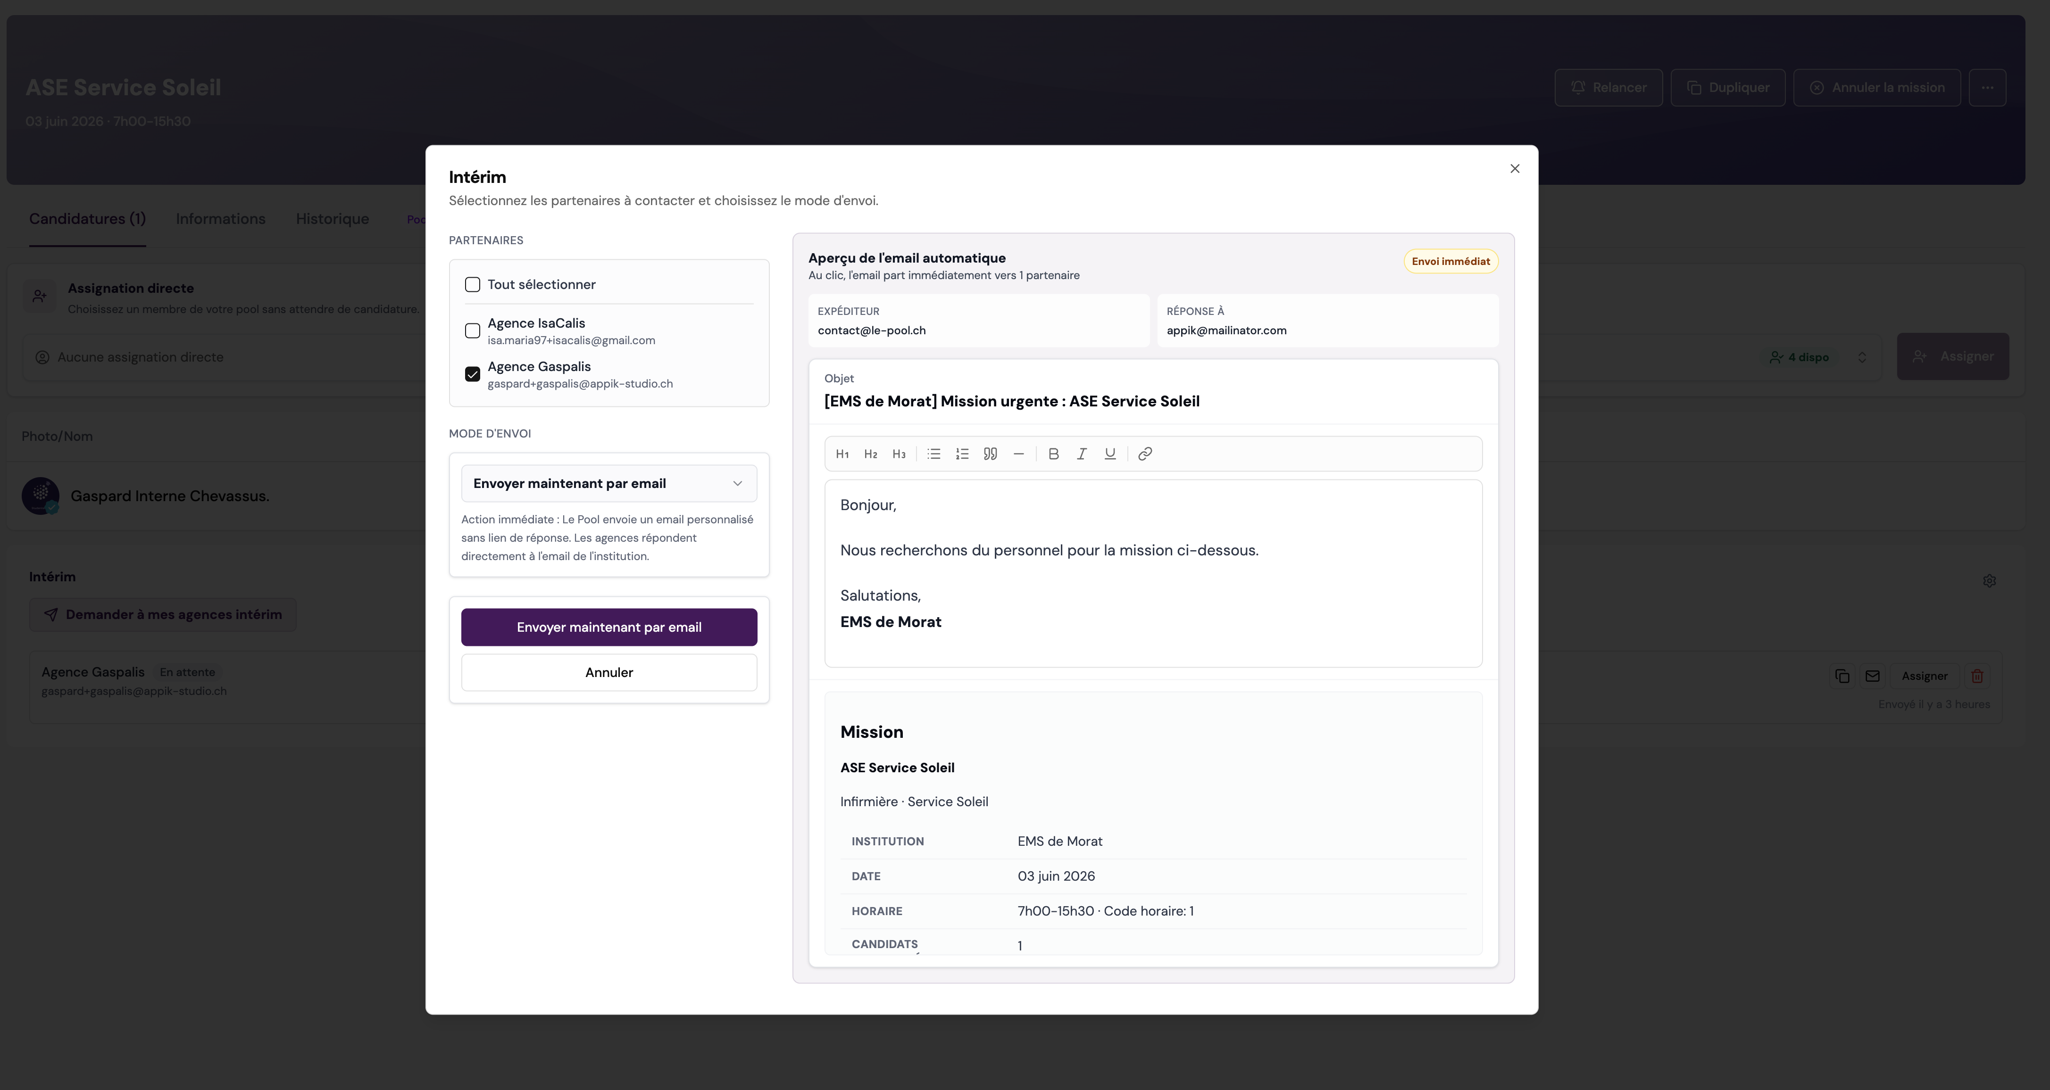The image size is (2050, 1090).
Task: Click Annuler la mission button
Action: coord(1876,88)
